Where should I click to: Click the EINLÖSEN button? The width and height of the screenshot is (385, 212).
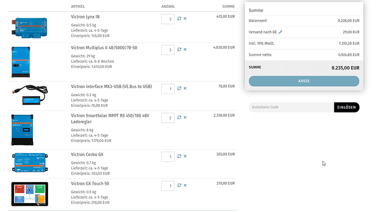click(346, 107)
